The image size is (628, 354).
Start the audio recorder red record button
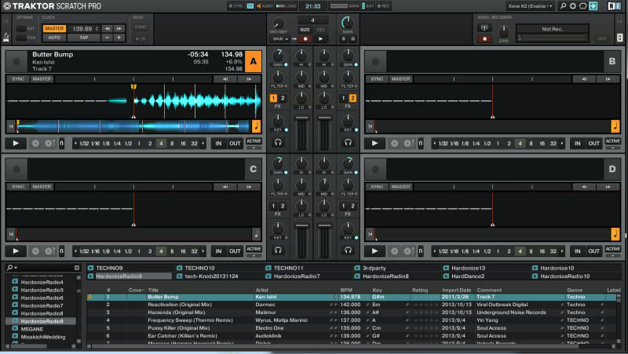tap(484, 38)
